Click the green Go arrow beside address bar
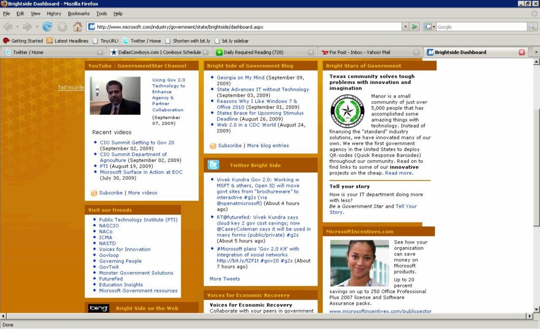The width and height of the screenshot is (540, 329). 415,26
